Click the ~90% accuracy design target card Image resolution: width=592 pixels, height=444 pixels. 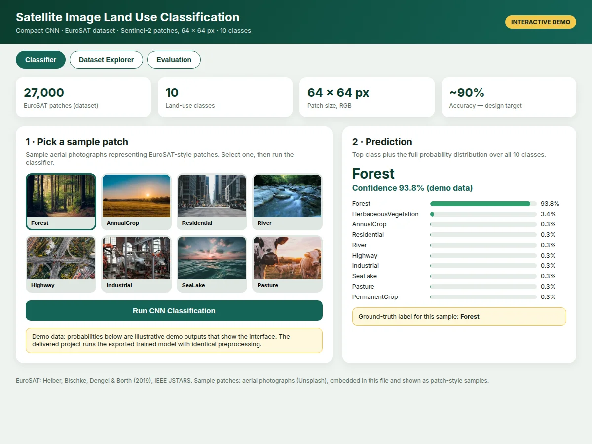click(509, 97)
